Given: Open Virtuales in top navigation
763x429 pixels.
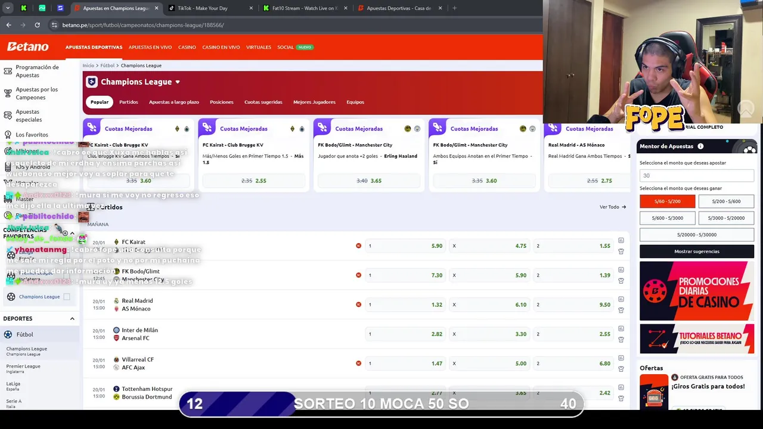Looking at the screenshot, I should [259, 47].
